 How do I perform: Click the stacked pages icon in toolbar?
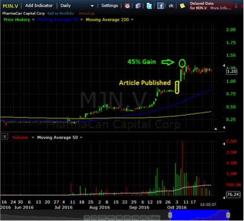(x=138, y=6)
